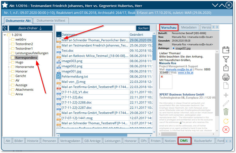Image resolution: width=236 pixels, height=153 pixels.
Task: Click the green trash delete icon
Action: click(226, 112)
